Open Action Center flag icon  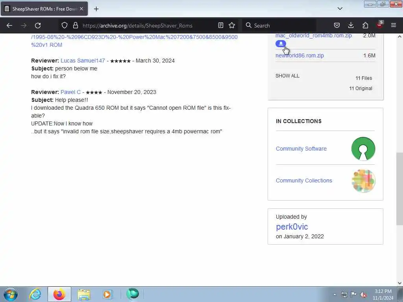354,295
